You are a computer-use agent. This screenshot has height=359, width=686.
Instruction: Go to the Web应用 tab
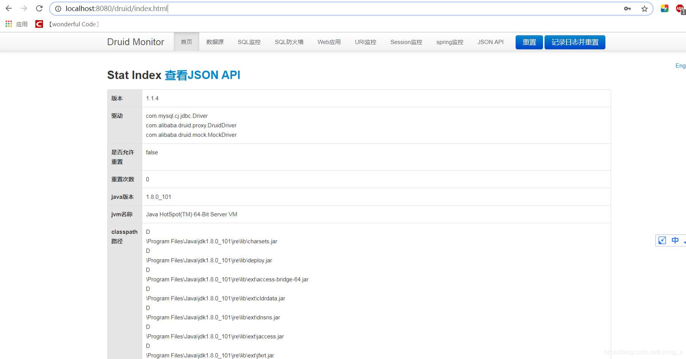pyautogui.click(x=329, y=42)
